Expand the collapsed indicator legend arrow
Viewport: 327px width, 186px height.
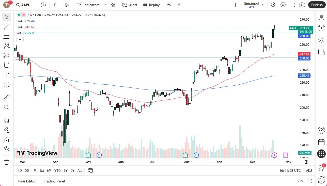click(x=20, y=39)
